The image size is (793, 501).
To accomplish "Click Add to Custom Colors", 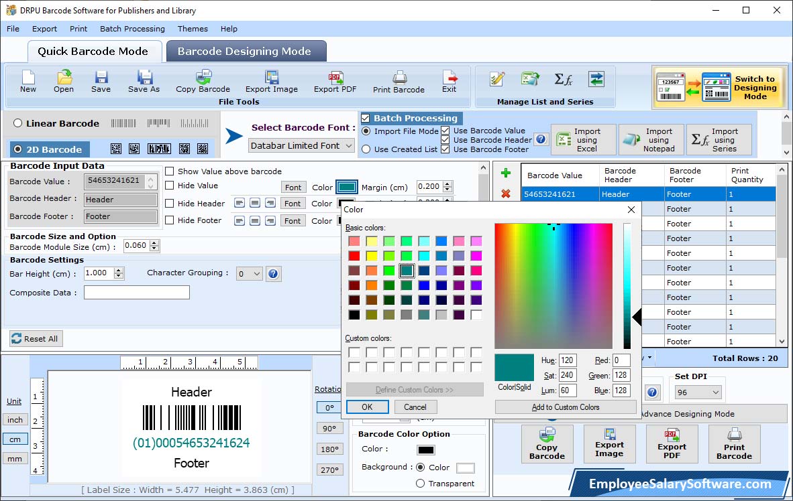I will 566,407.
